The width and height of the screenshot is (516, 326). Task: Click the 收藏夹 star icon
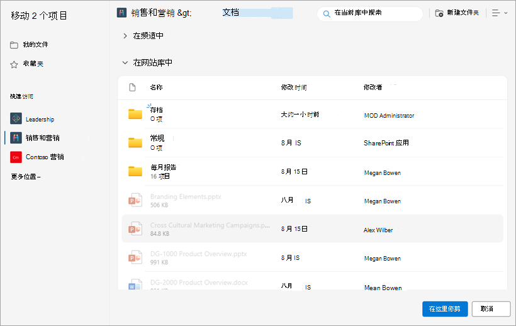[x=14, y=64]
